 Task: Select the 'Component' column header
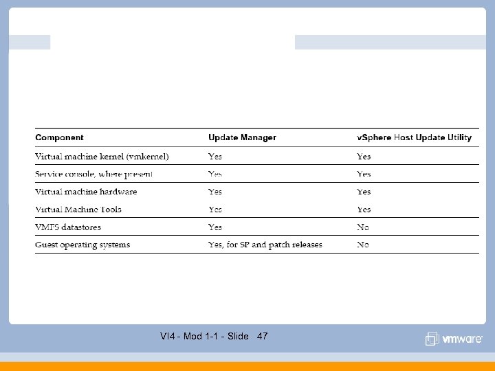(59, 137)
